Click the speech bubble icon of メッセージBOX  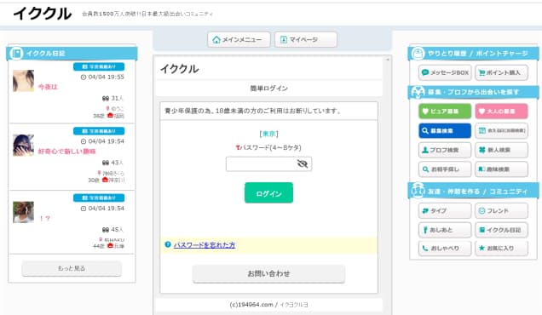425,72
